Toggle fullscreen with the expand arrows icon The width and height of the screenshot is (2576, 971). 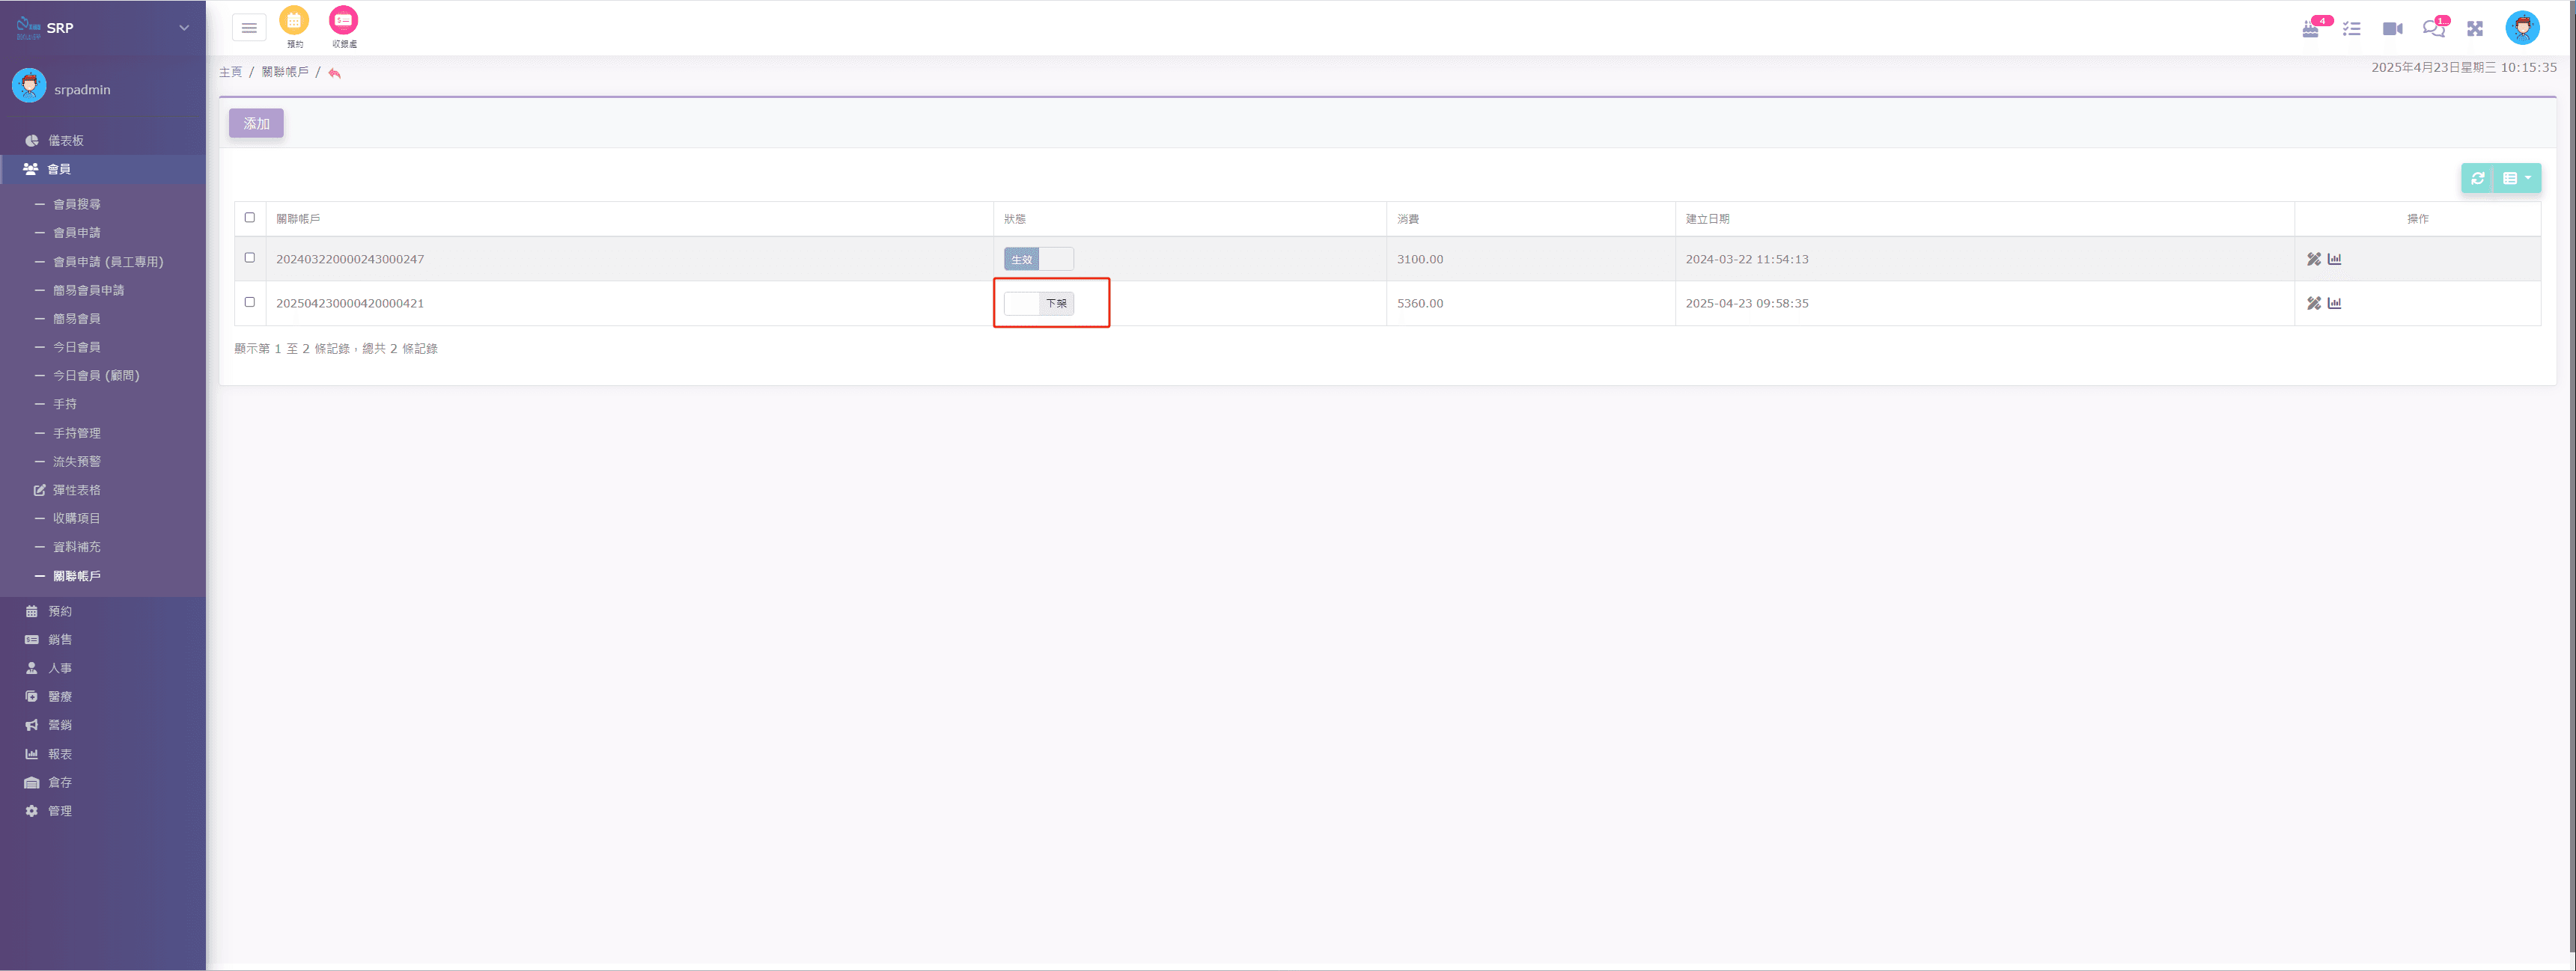pyautogui.click(x=2475, y=29)
